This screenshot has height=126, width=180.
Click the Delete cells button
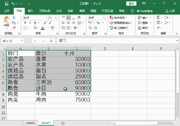[143, 23]
